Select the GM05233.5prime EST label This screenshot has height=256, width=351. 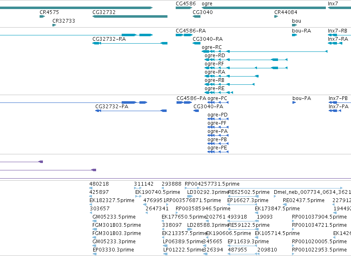click(x=114, y=216)
